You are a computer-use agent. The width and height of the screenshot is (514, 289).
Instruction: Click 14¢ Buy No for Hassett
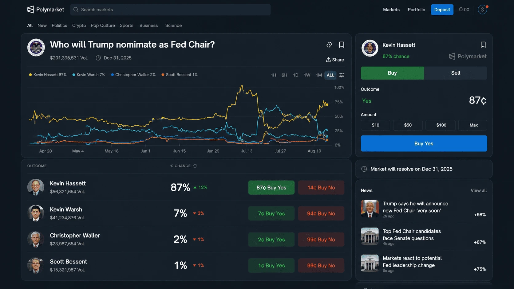pyautogui.click(x=321, y=188)
